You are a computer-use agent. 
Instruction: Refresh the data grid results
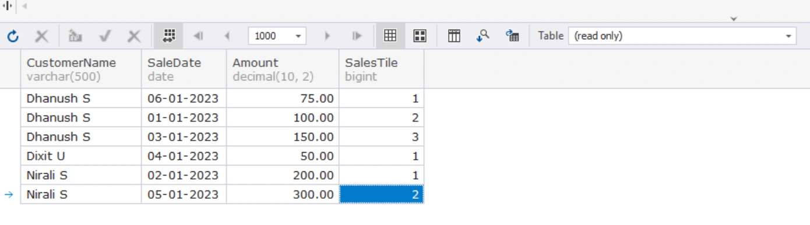tap(13, 36)
